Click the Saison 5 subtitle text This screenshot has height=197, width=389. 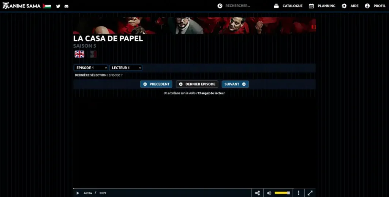85,46
